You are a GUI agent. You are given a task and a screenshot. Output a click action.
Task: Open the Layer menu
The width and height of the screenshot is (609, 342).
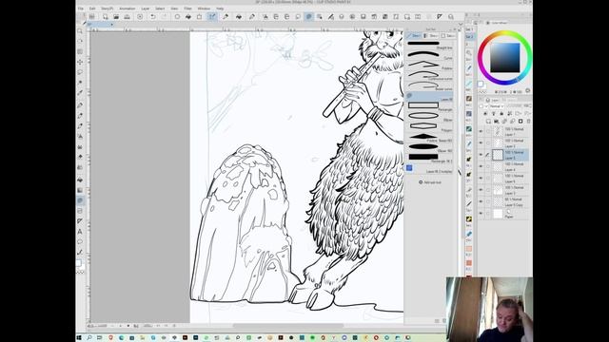(146, 9)
